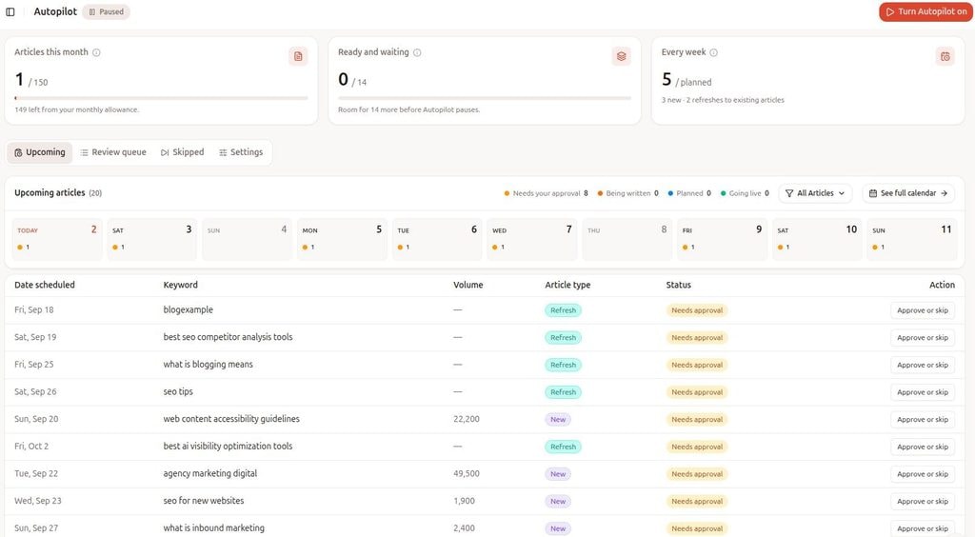Viewport: 975px width, 537px height.
Task: Click Approve or skip for web content accessibility guidelines
Action: click(x=923, y=420)
